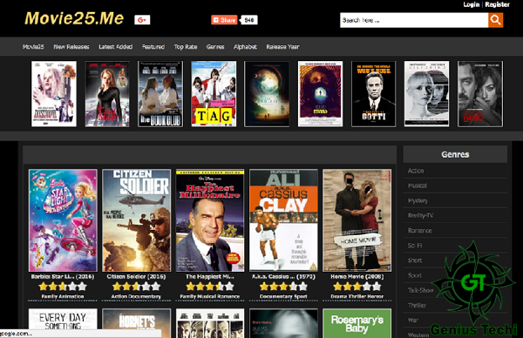Open the Release Year navigation item

tap(282, 47)
